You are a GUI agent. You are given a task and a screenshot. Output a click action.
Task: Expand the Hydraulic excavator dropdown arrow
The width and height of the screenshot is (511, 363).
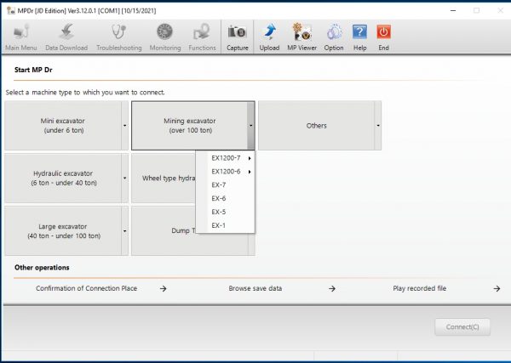(125, 179)
